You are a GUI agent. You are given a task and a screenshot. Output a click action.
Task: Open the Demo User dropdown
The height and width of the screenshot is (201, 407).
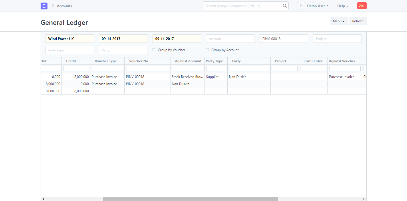tap(317, 5)
